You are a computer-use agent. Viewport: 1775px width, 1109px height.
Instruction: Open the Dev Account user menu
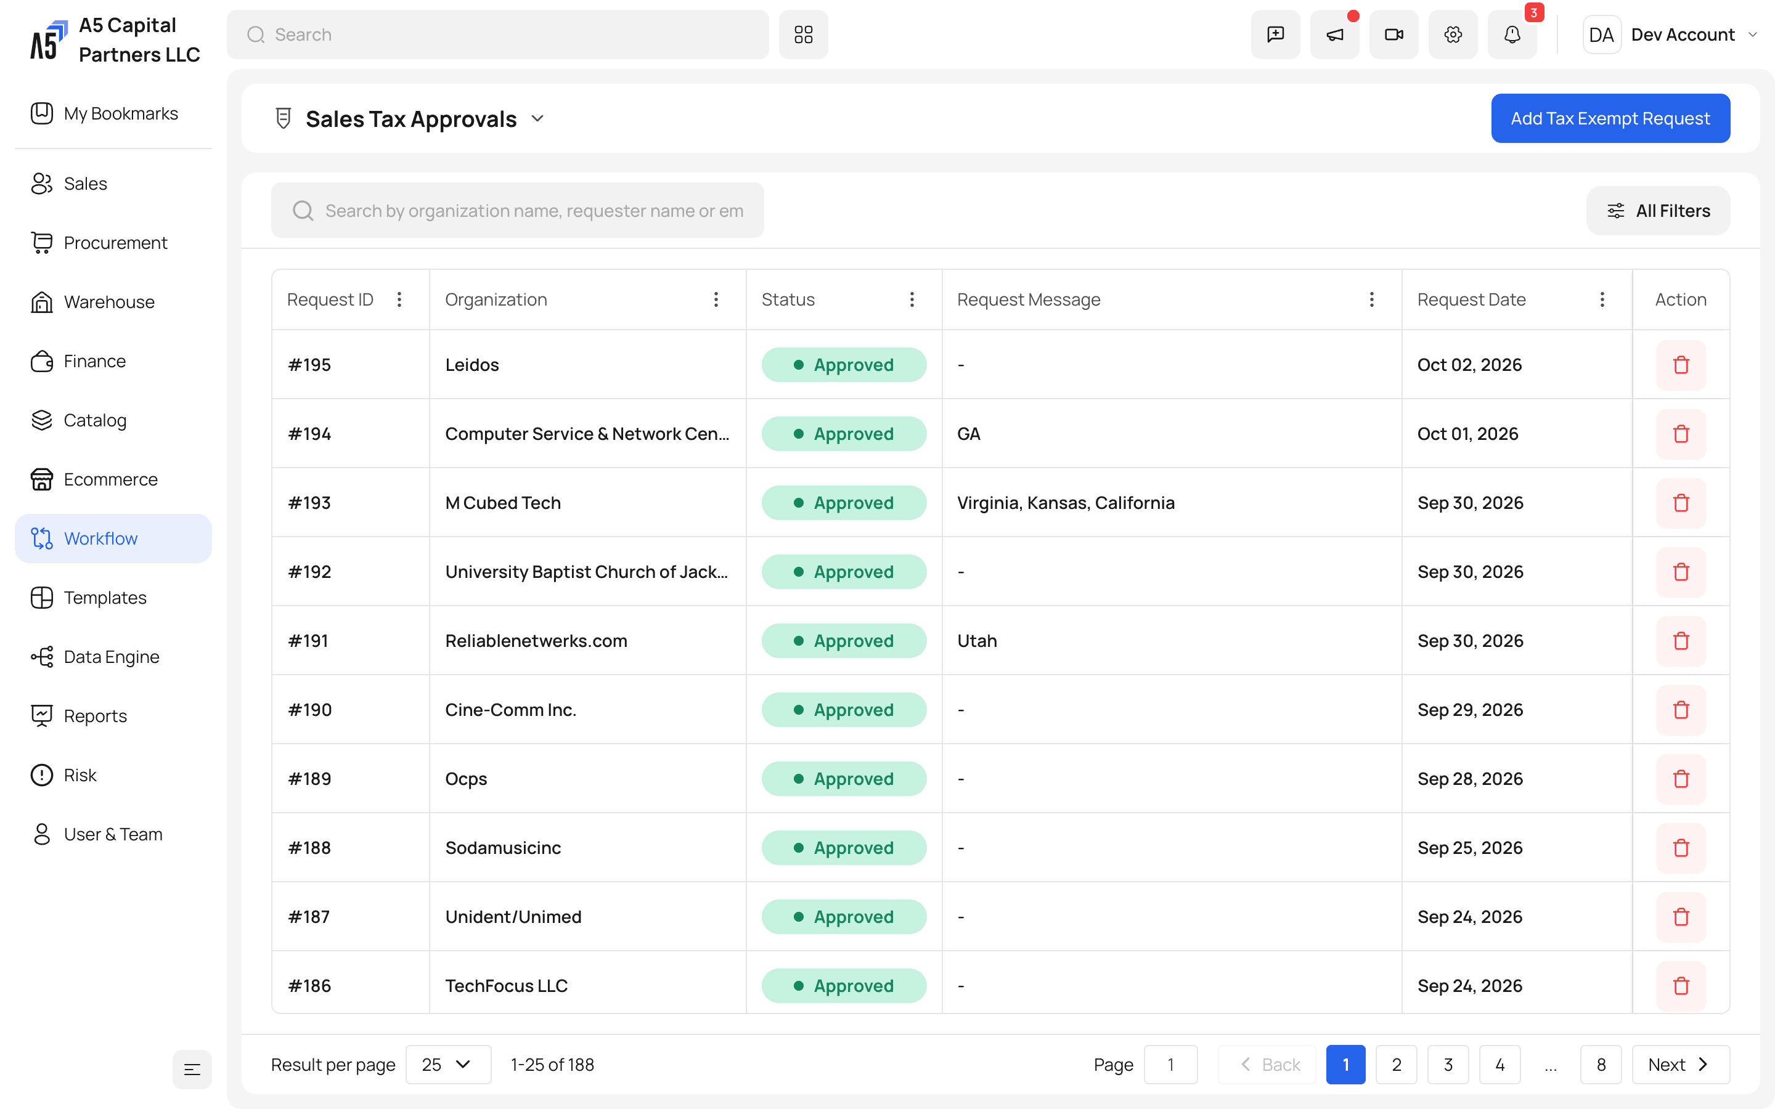(x=1671, y=35)
